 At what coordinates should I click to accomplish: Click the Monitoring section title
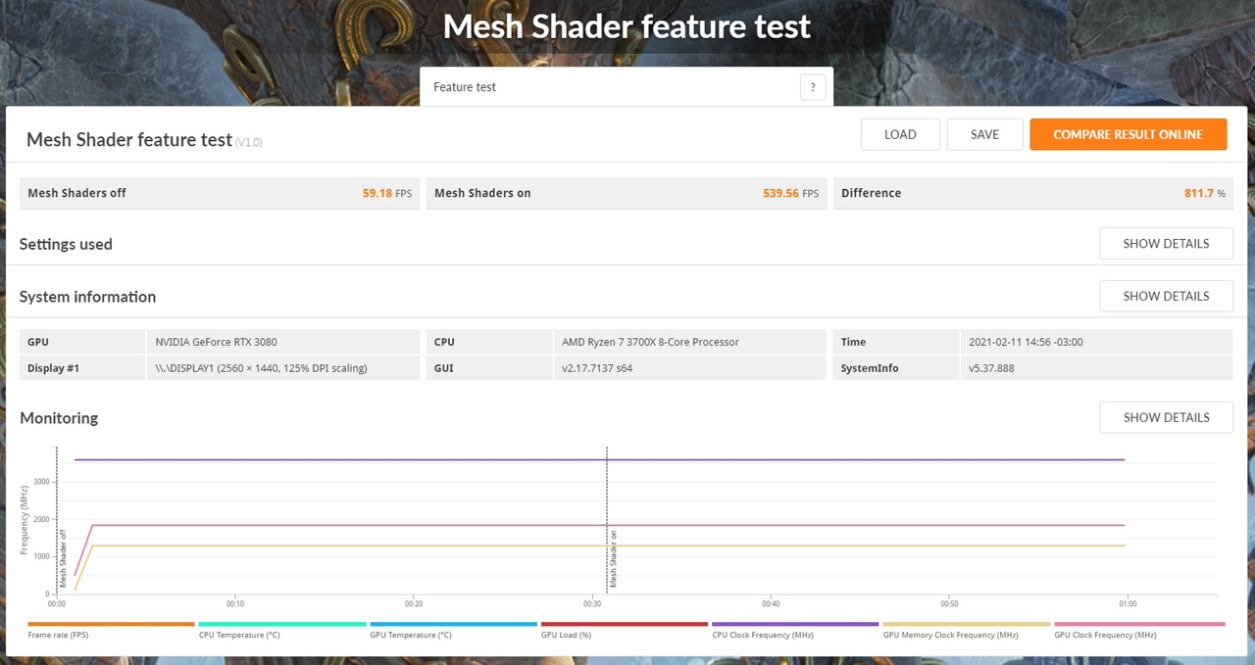(x=59, y=418)
